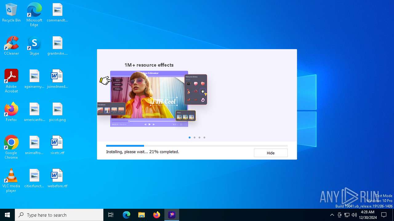Screen dimensions: 394x221
Task: Launch Firefox from the taskbar
Action: [157, 215]
